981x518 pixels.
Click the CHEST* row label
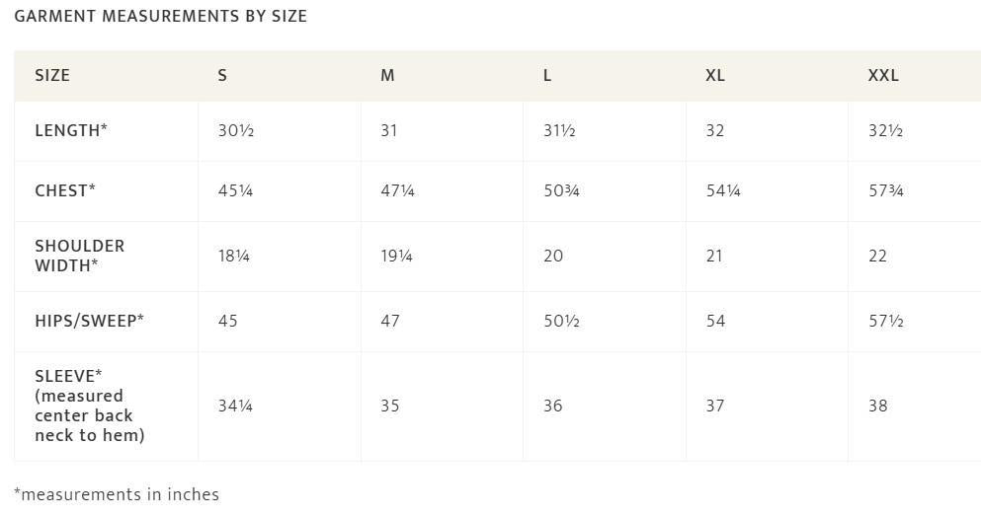tap(65, 190)
